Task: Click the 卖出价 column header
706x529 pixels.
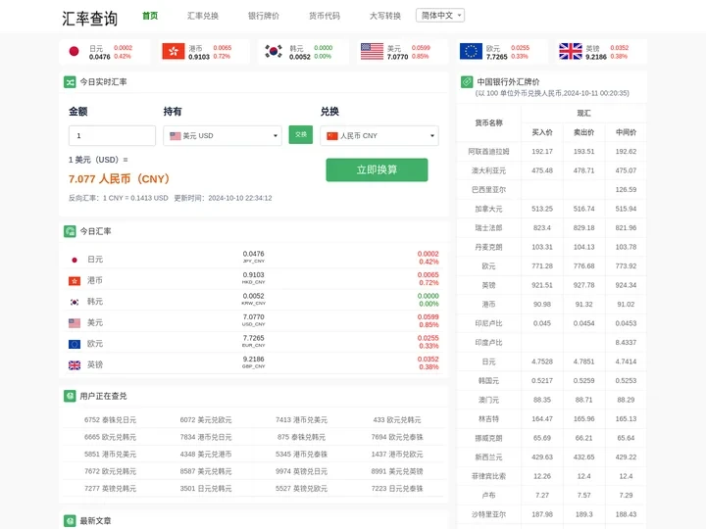Action: pyautogui.click(x=584, y=132)
